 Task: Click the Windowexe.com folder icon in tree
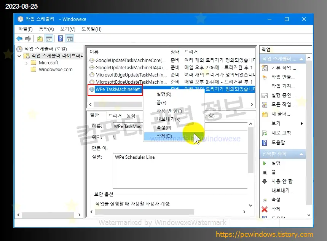[x=33, y=69]
